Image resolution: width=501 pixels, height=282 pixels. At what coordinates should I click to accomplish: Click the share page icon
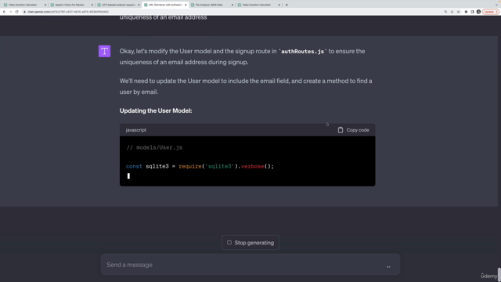[452, 12]
